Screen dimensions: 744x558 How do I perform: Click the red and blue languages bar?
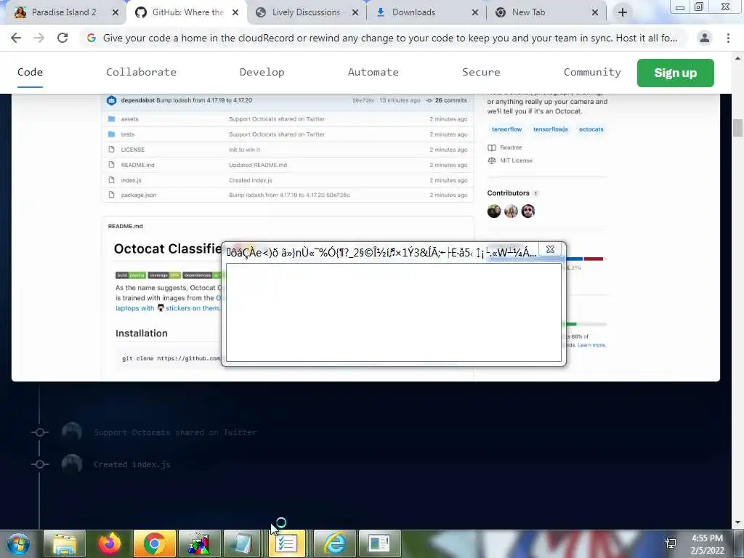[x=585, y=259]
